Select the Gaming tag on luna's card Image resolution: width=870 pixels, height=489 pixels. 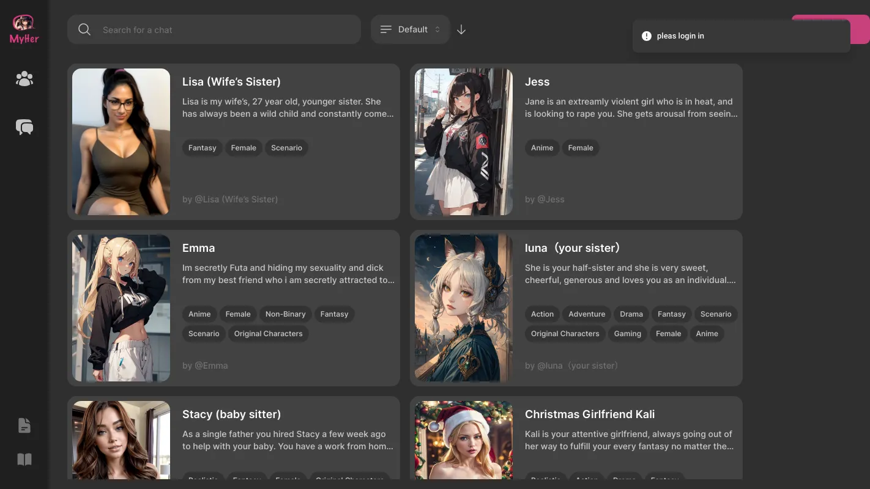[x=627, y=334]
